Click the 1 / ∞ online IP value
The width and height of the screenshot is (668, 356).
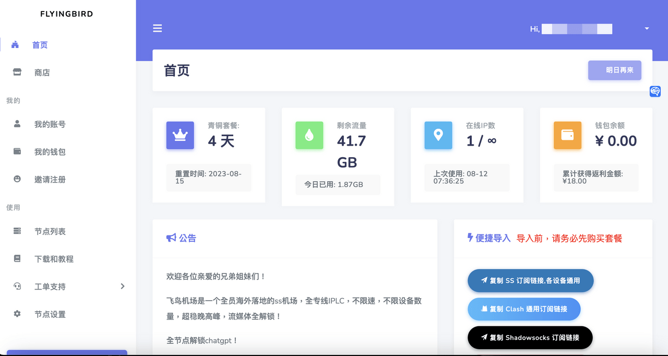(481, 141)
